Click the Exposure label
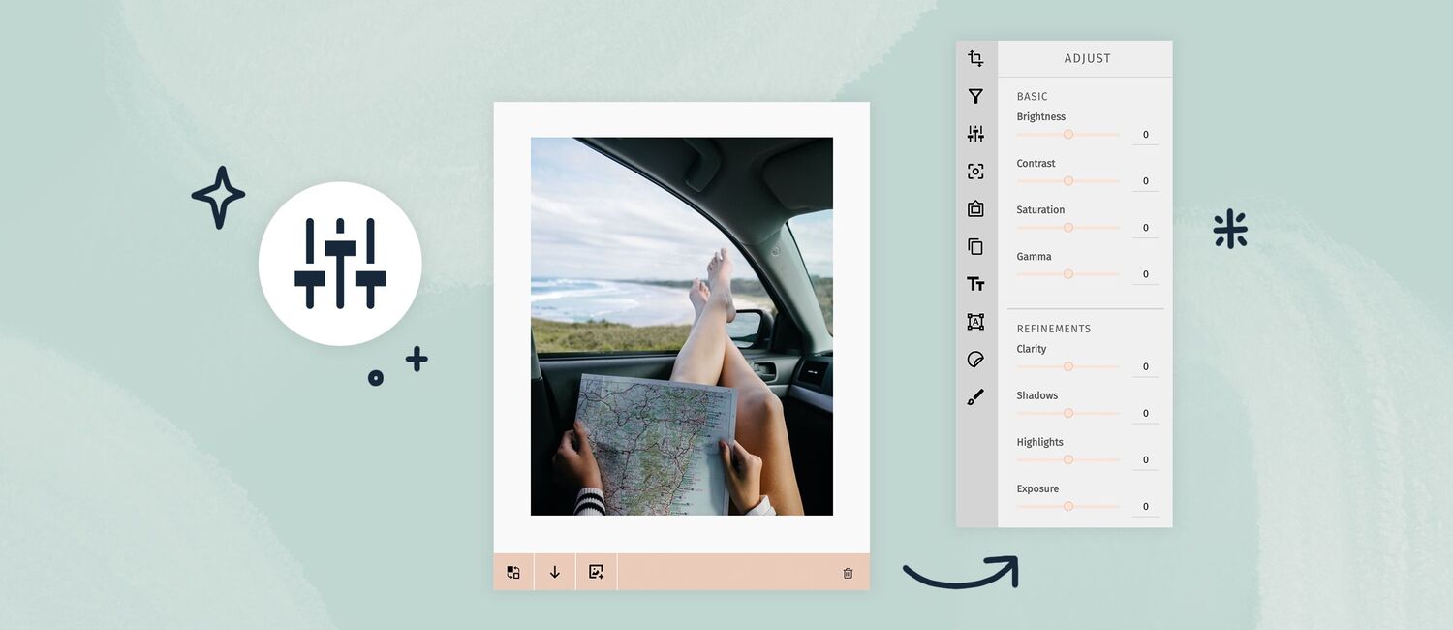The image size is (1453, 630). 1037,489
